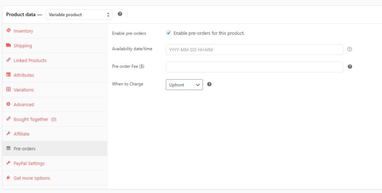Screen dimensions: 382x193
Task: Click help icon next to product type selector
Action: pos(120,14)
